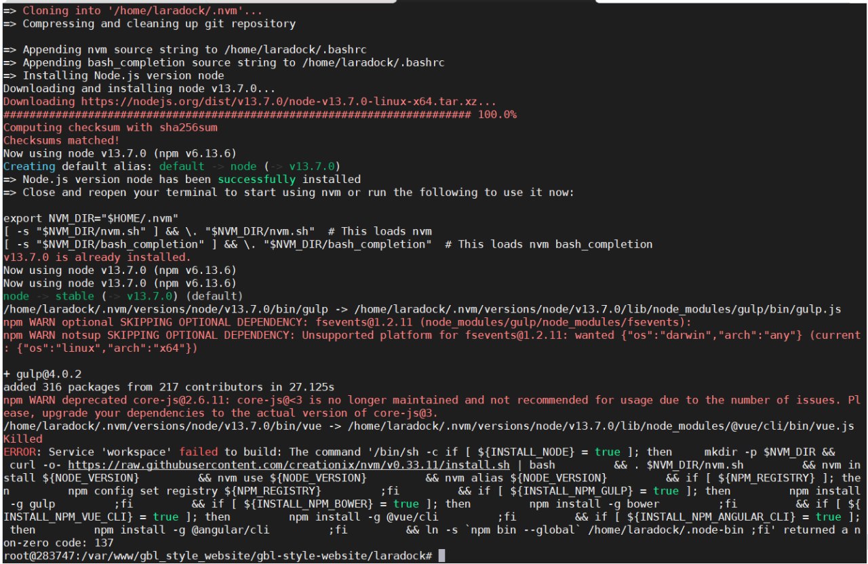The height and width of the screenshot is (564, 868).
Task: Click 'Installing Node.js version node' line
Action: coord(114,75)
